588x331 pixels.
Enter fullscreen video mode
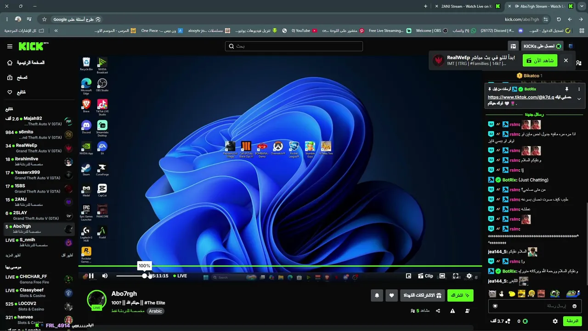456,276
